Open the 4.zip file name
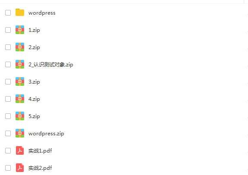Image resolution: width=248 pixels, height=175 pixels. point(34,99)
